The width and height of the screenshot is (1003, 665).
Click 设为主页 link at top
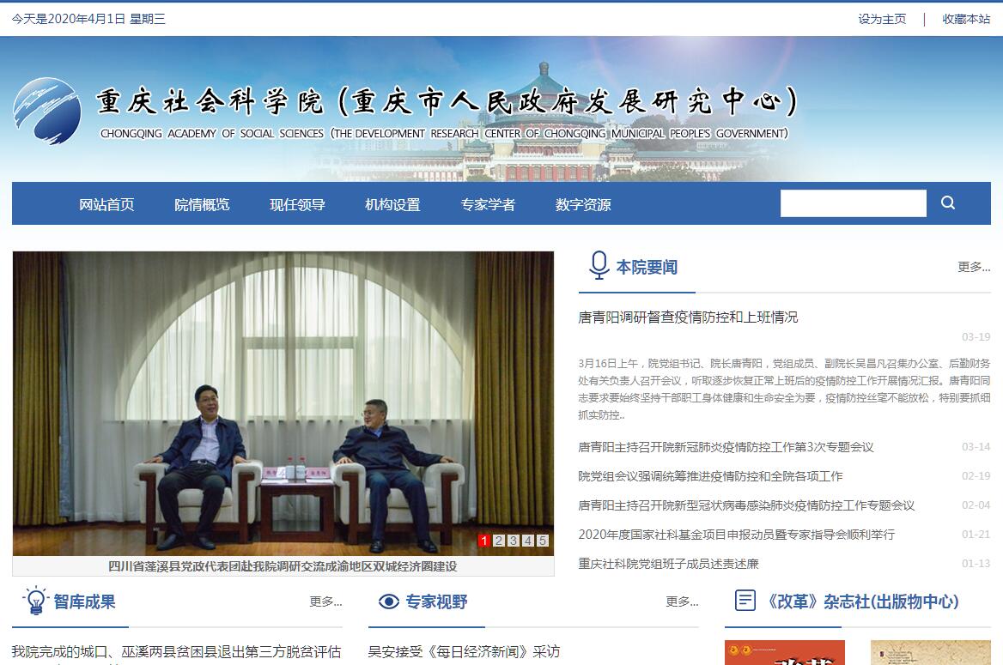(882, 19)
